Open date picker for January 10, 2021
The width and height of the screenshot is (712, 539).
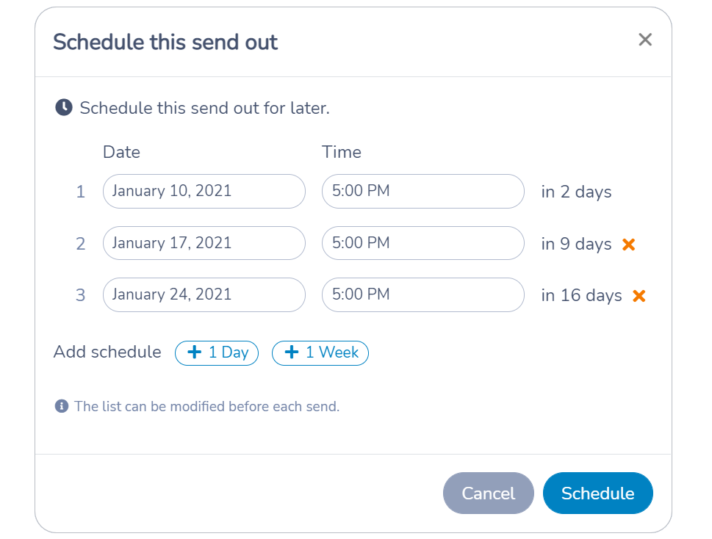pos(204,192)
